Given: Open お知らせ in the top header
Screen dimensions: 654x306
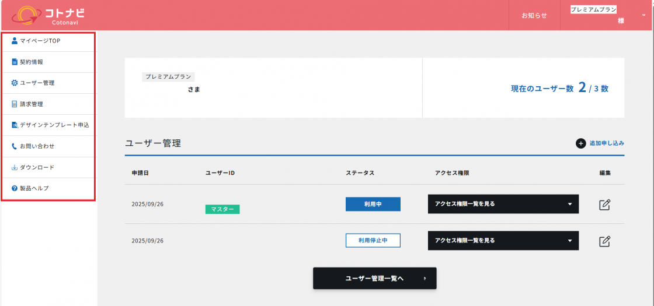Looking at the screenshot, I should click(x=534, y=16).
